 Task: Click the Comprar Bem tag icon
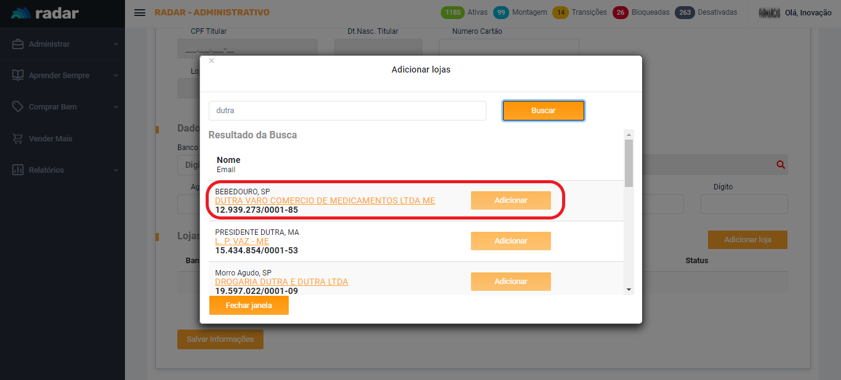[x=18, y=107]
